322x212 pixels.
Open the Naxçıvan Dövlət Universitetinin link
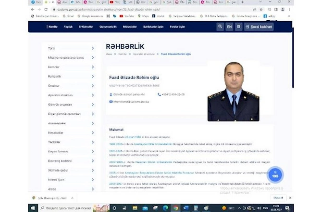[x=154, y=162]
